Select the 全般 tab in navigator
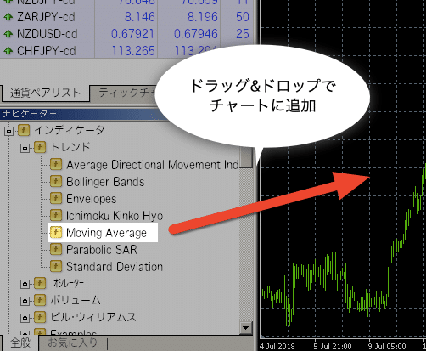Image resolution: width=426 pixels, height=351 pixels. coord(20,343)
